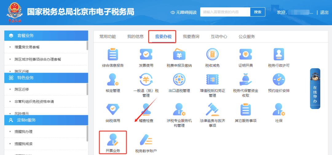The image size is (332, 155).
Task: Open 税务数字账户 icon
Action: (146, 140)
